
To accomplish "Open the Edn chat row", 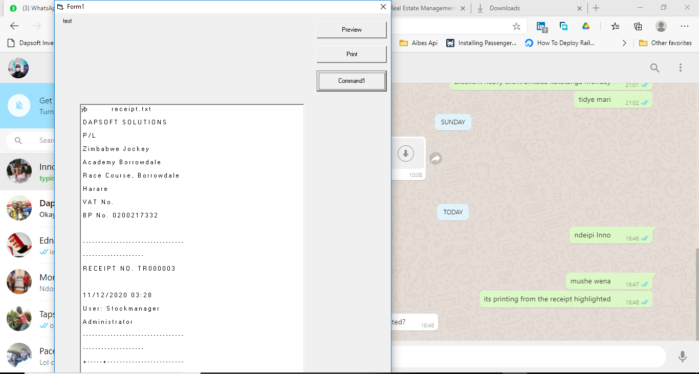I will click(x=28, y=246).
